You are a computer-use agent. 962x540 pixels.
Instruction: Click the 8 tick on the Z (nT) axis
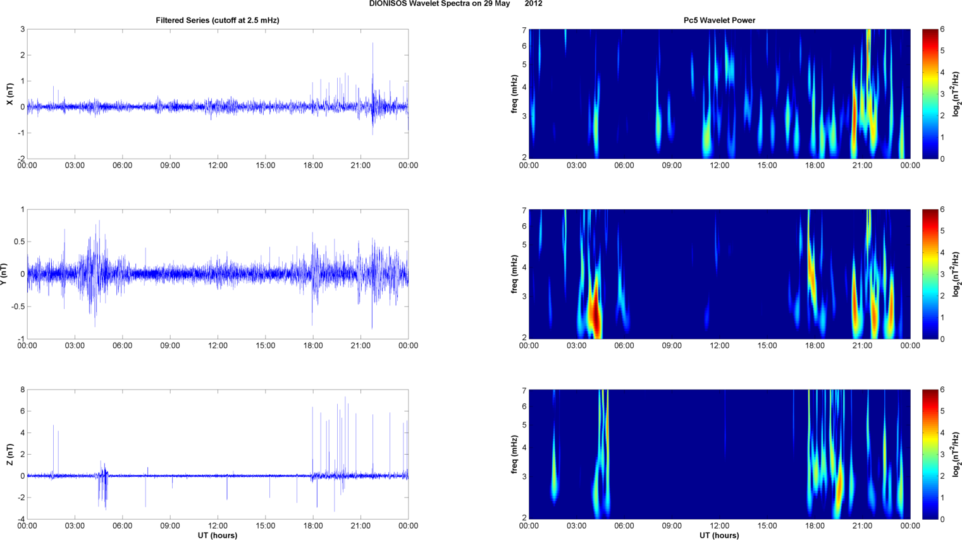22,390
